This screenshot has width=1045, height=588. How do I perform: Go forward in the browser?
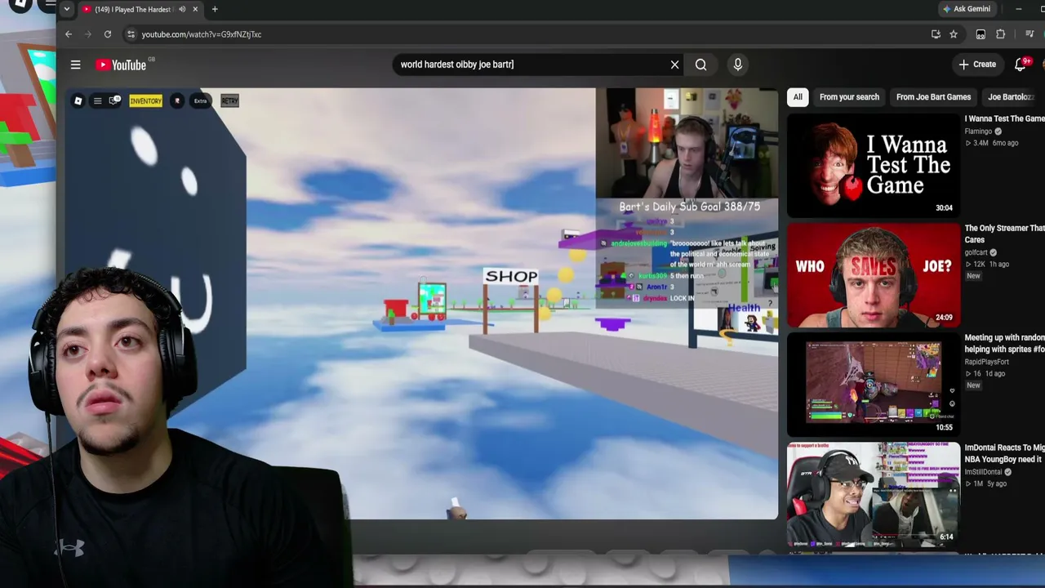coord(88,34)
